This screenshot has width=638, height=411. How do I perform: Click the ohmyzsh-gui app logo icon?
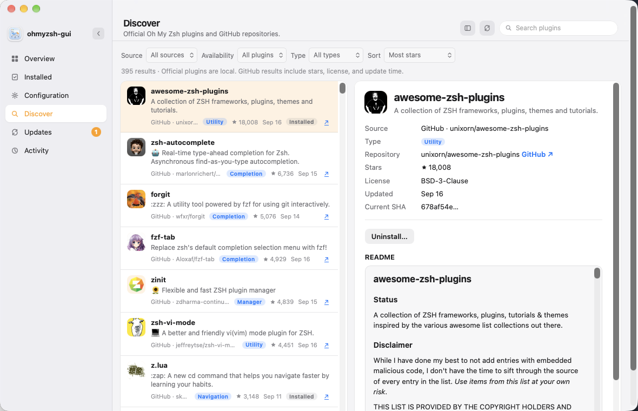(15, 34)
